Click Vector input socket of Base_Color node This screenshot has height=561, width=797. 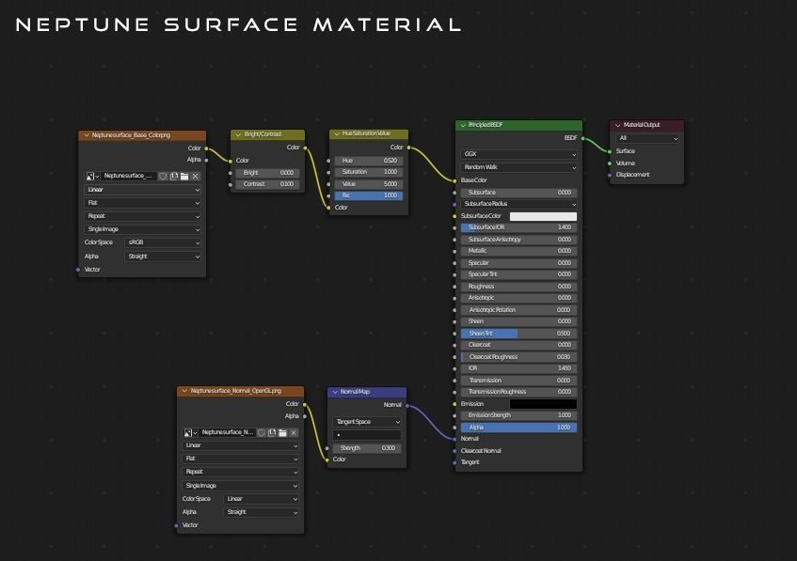click(78, 270)
